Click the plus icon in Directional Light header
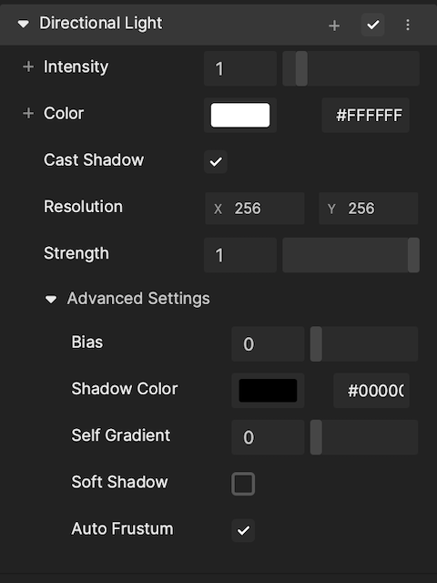This screenshot has width=437, height=583. click(334, 26)
